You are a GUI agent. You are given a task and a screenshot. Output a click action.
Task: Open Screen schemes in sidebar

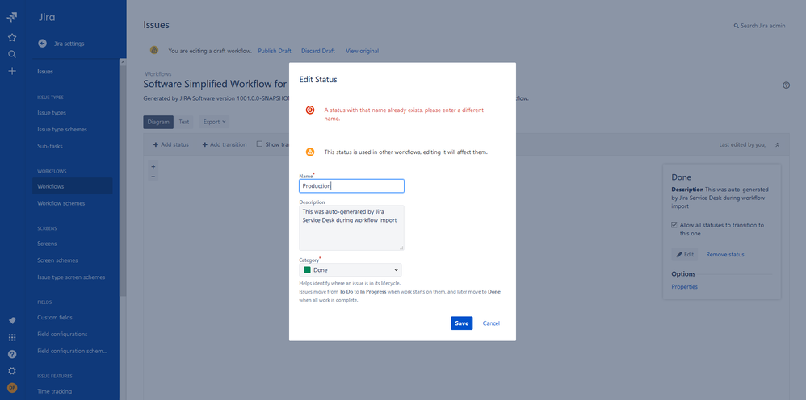[x=57, y=260]
